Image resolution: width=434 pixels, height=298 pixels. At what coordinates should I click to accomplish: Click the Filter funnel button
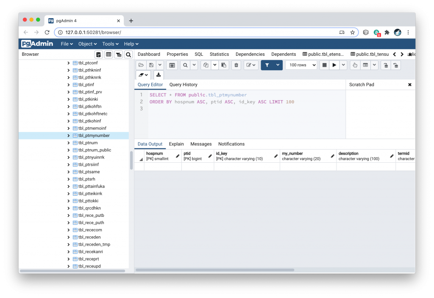point(267,65)
